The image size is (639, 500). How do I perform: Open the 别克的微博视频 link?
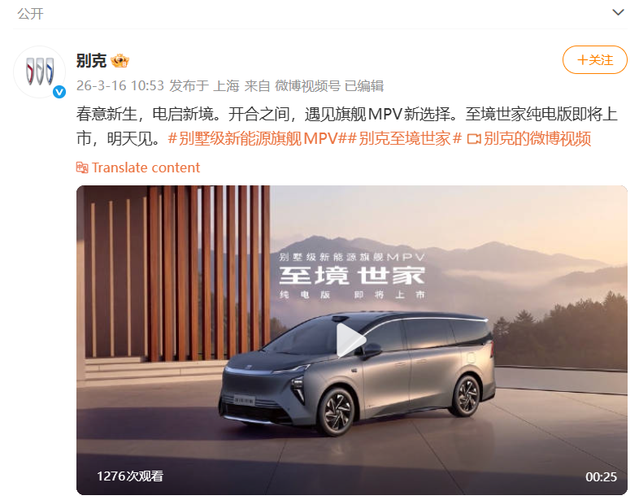(x=537, y=138)
